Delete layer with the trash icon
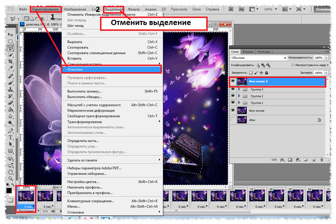 [x=321, y=160]
